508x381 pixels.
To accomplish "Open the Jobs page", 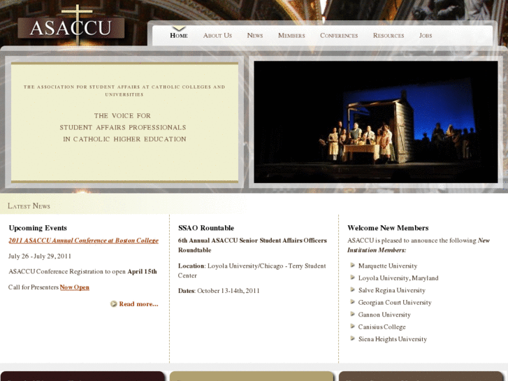I will [x=426, y=36].
